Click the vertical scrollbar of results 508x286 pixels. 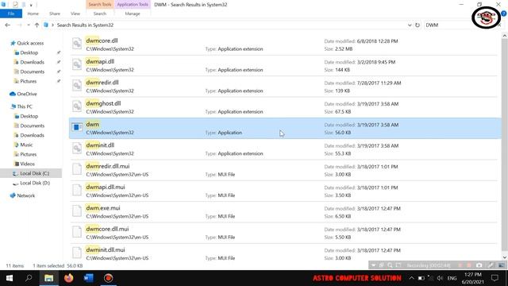(505, 146)
